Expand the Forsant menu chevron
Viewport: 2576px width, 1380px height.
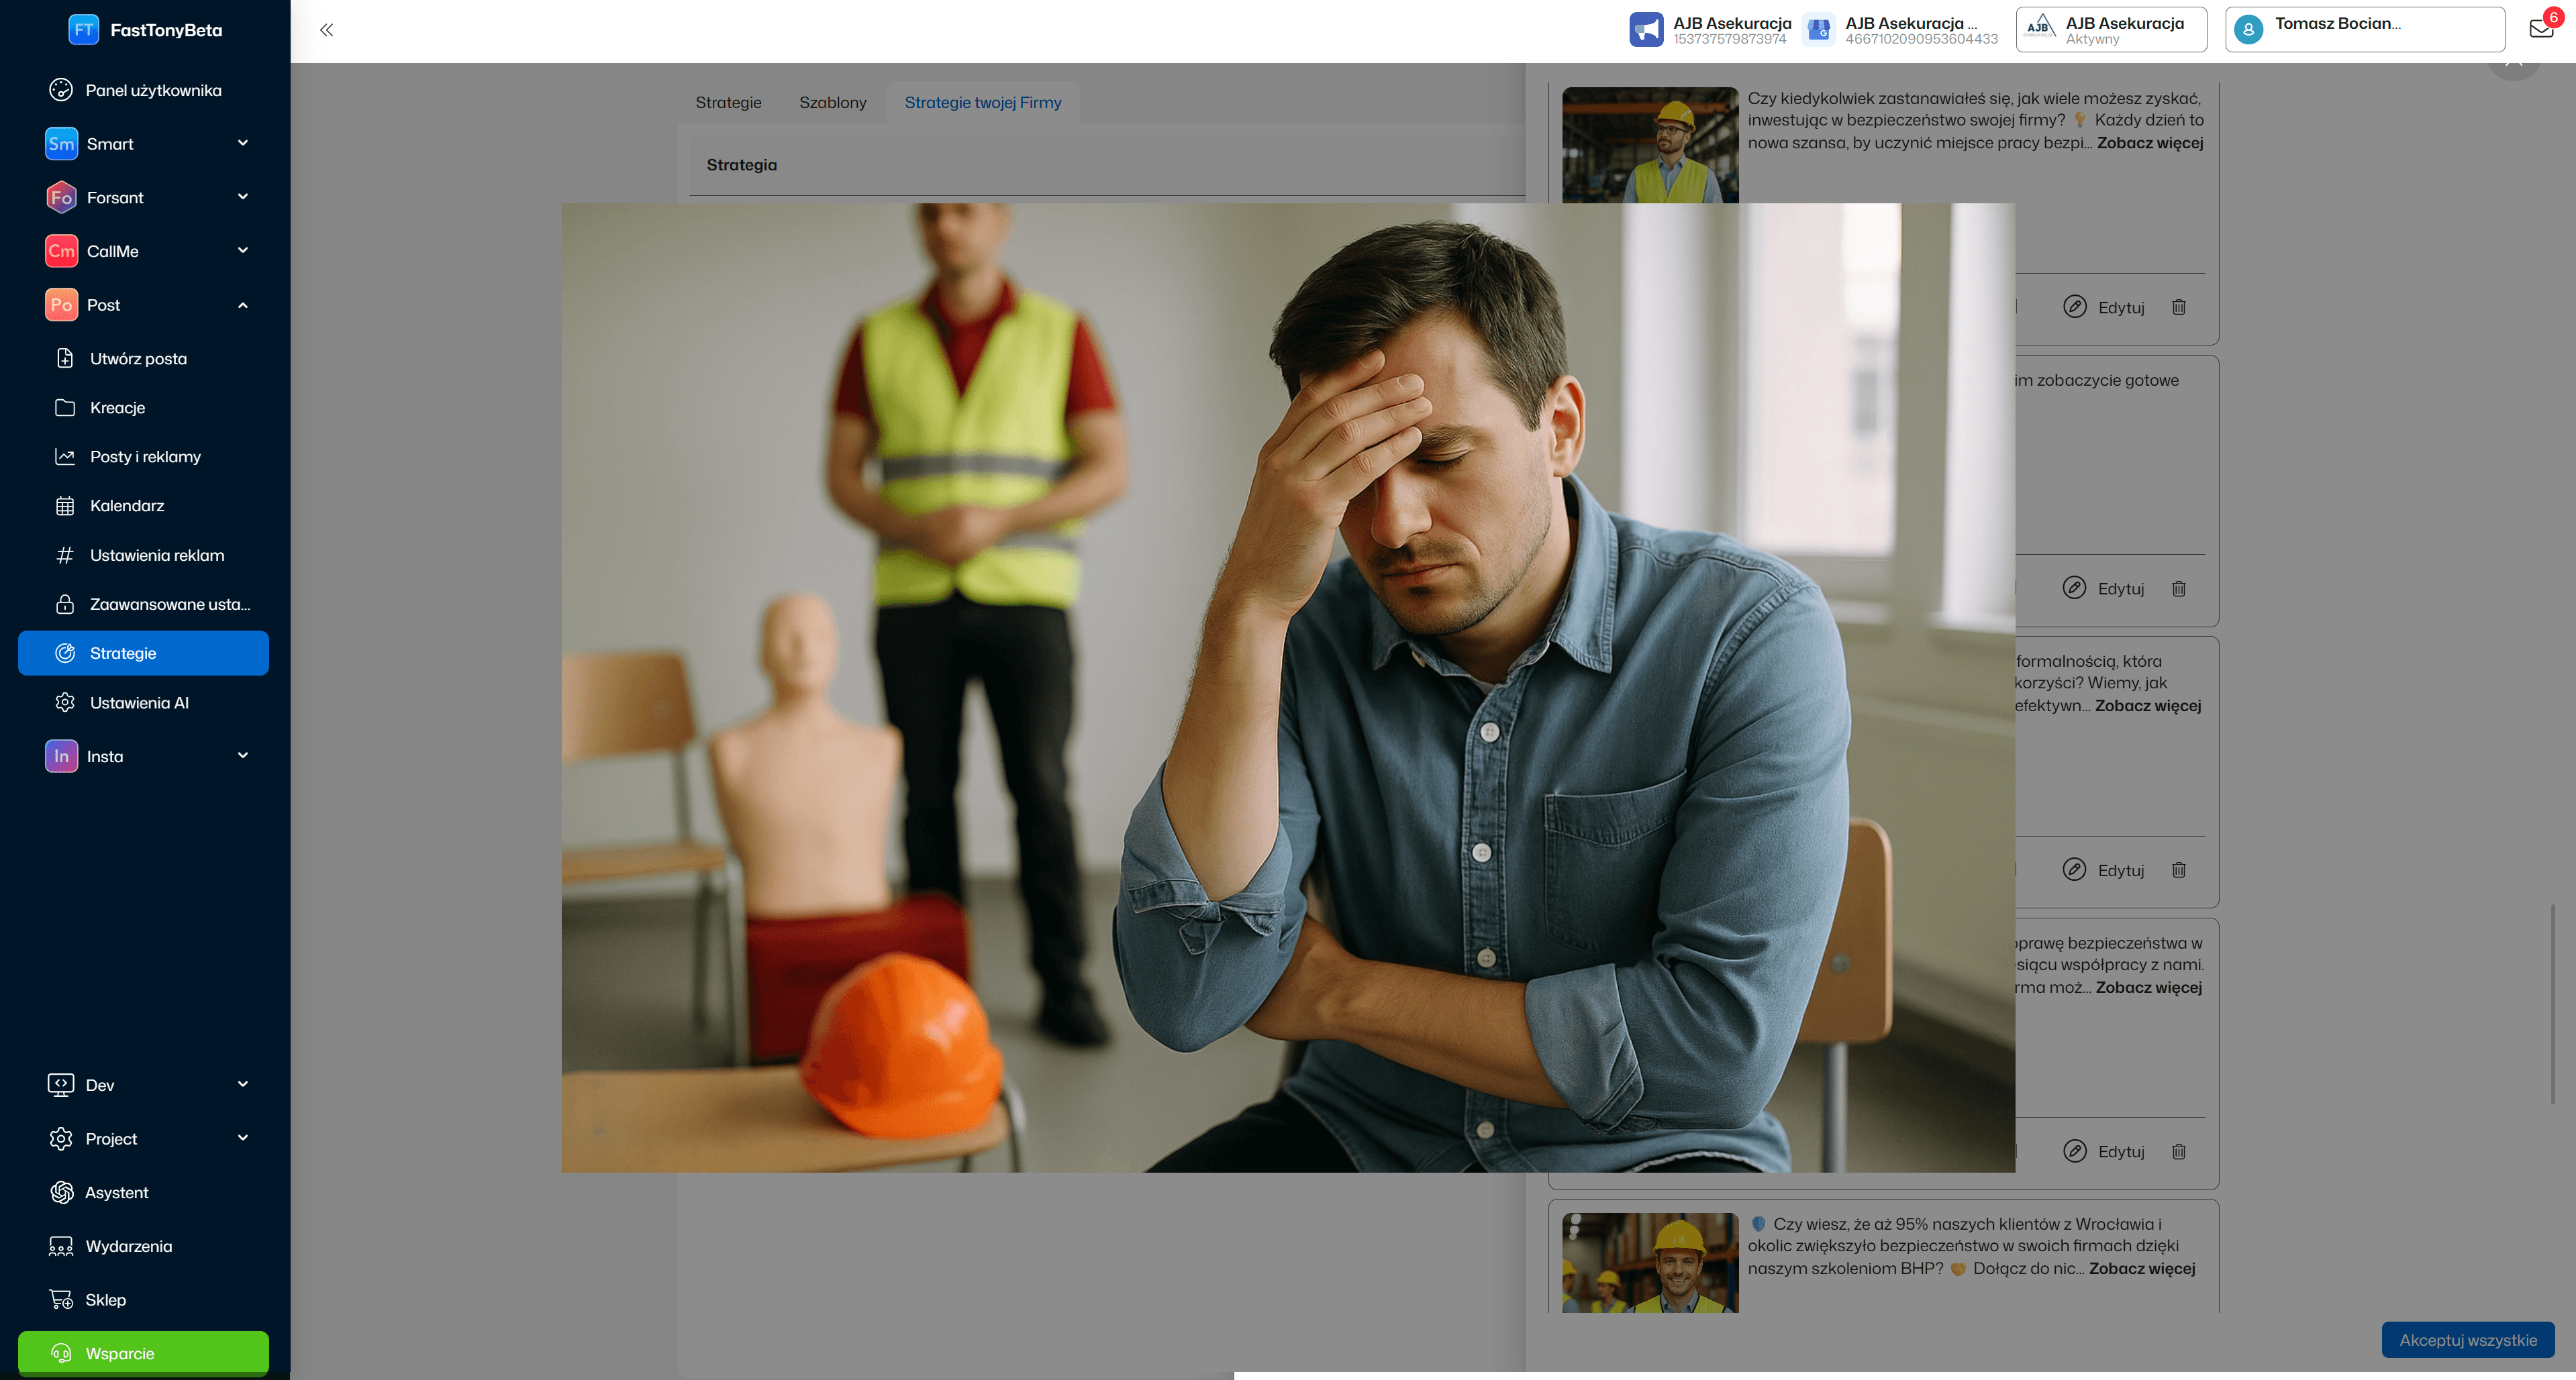point(242,197)
